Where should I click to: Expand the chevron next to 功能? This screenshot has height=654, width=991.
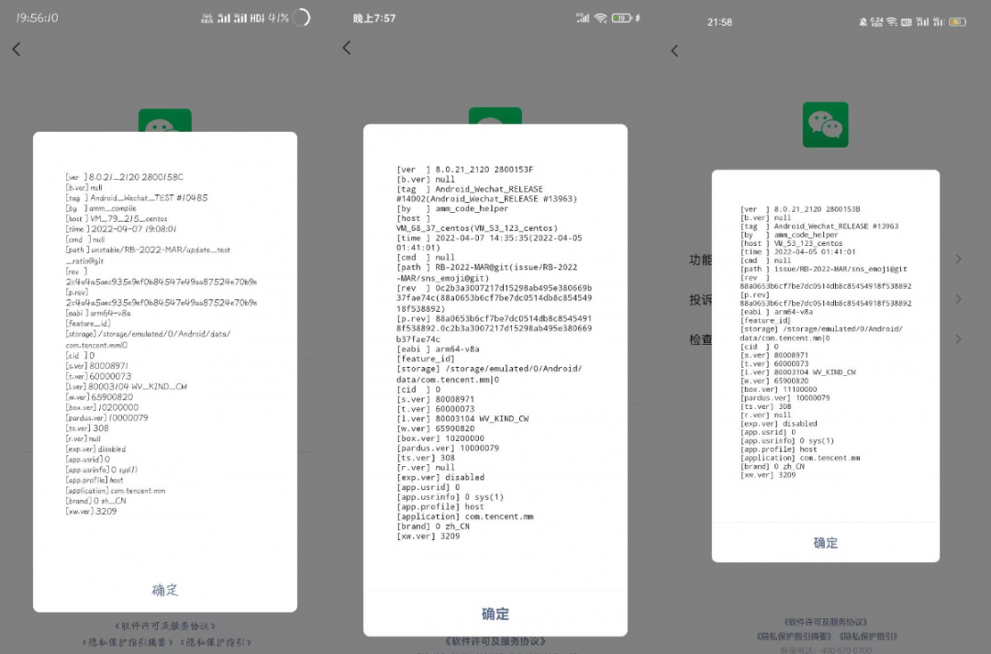(x=957, y=260)
